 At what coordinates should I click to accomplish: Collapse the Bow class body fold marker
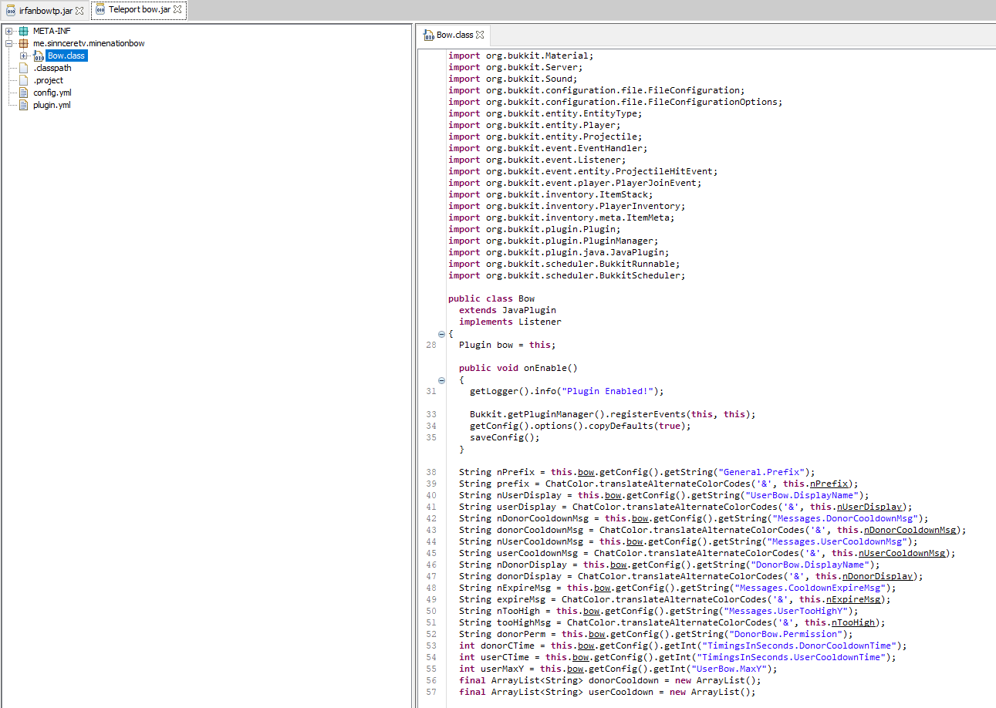[x=441, y=334]
